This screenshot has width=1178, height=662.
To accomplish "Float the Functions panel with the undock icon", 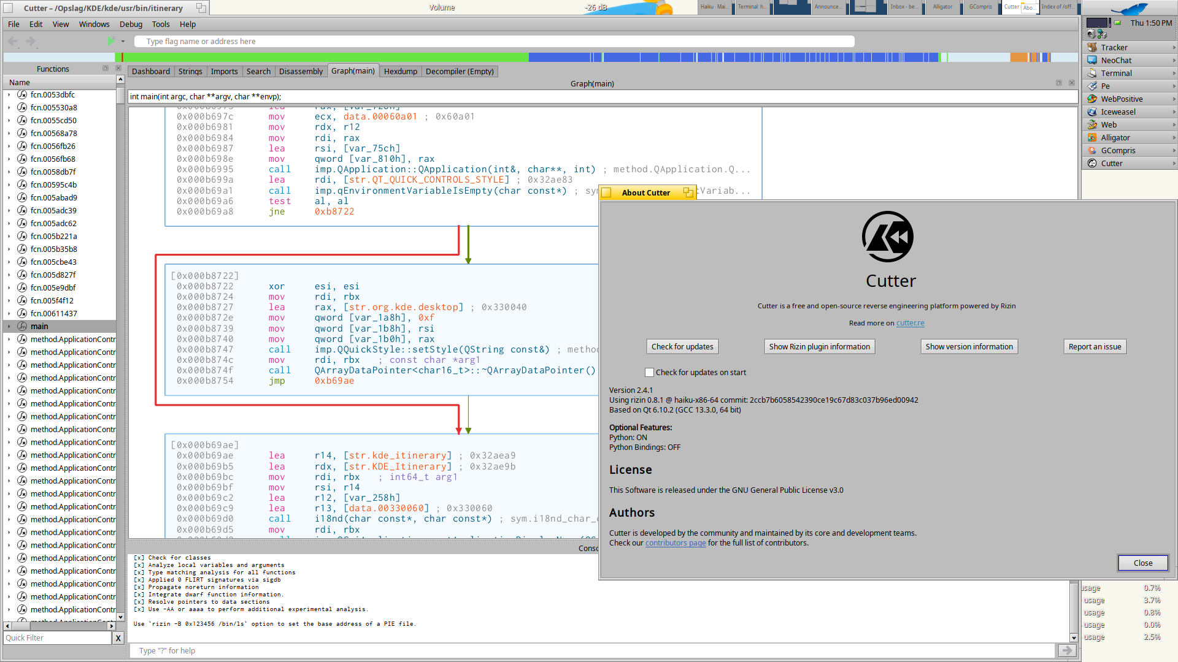I will 106,68.
